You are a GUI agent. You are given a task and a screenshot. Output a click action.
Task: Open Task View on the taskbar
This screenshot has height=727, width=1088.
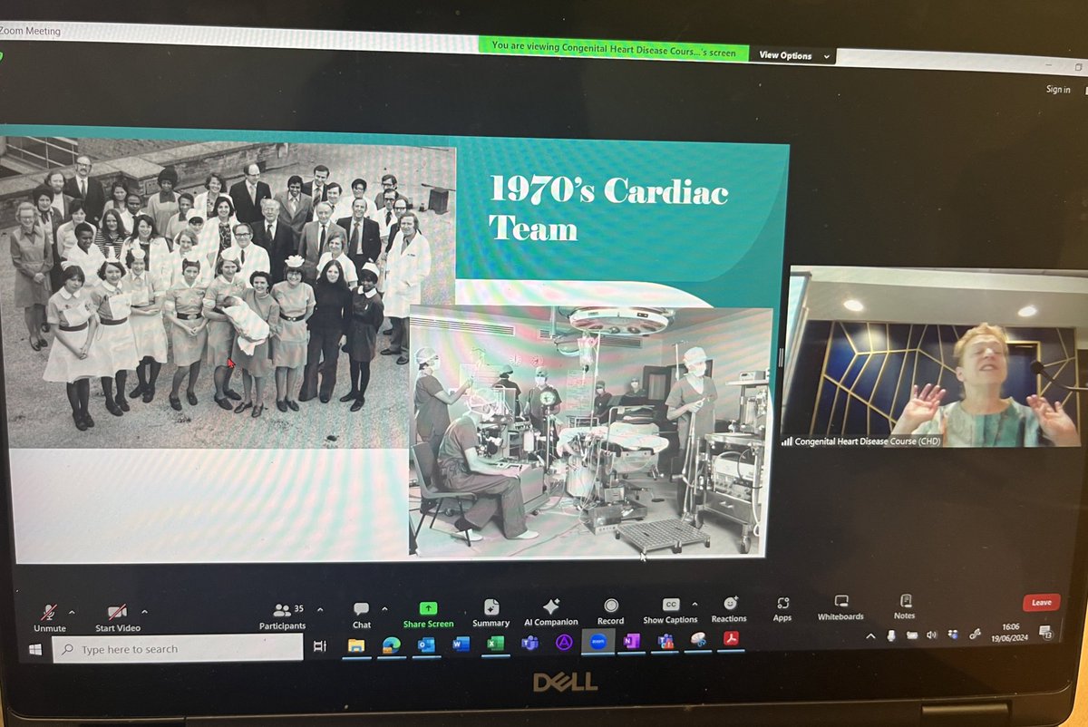pos(319,646)
